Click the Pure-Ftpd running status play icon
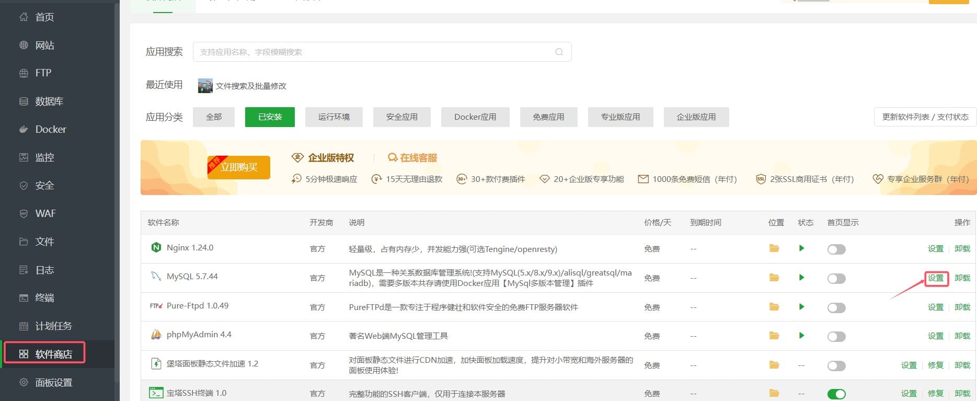977x401 pixels. click(x=801, y=307)
